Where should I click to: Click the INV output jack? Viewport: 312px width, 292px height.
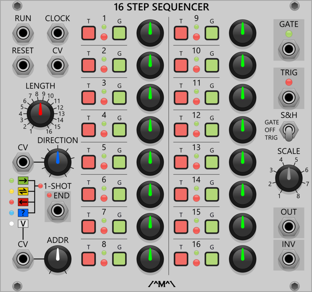coord(289,259)
